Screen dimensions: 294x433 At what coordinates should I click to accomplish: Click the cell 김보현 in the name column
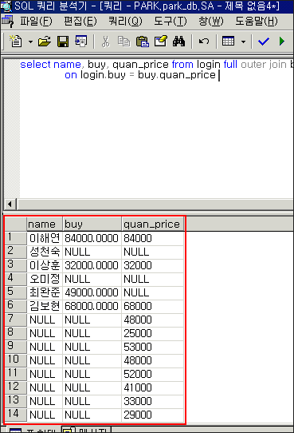click(45, 306)
